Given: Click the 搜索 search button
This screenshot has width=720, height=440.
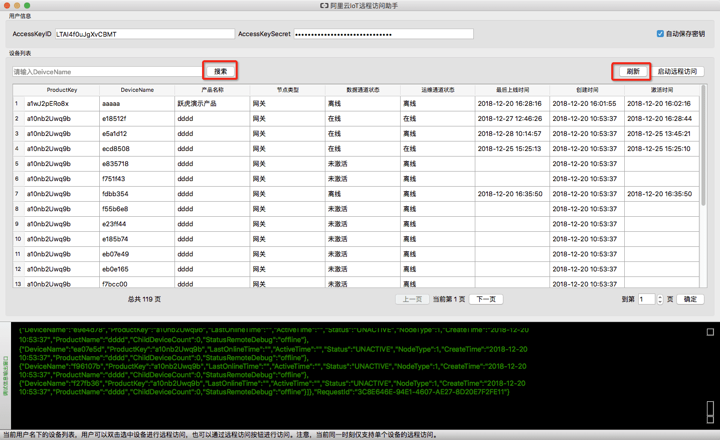Looking at the screenshot, I should [221, 71].
